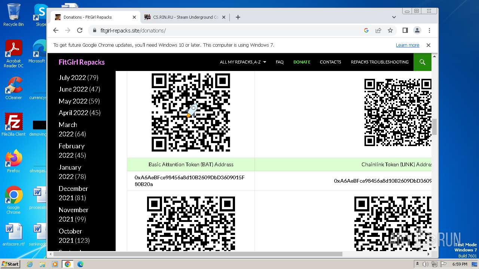479x269 pixels.
Task: Open the Chrome three-dot menu
Action: [429, 30]
